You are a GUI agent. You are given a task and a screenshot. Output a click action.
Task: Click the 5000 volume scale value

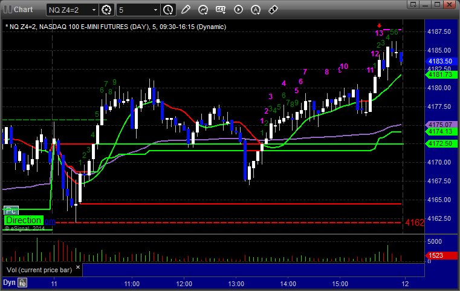point(435,241)
